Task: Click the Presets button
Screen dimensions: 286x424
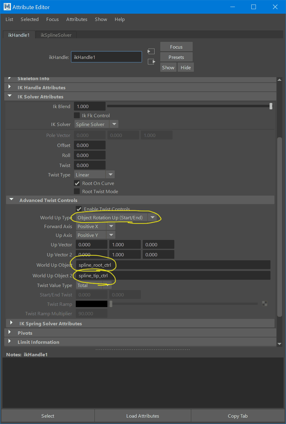Action: (176, 57)
